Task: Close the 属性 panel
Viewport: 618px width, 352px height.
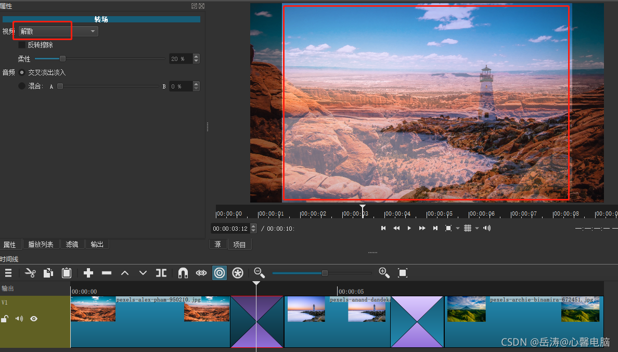Action: [x=202, y=6]
